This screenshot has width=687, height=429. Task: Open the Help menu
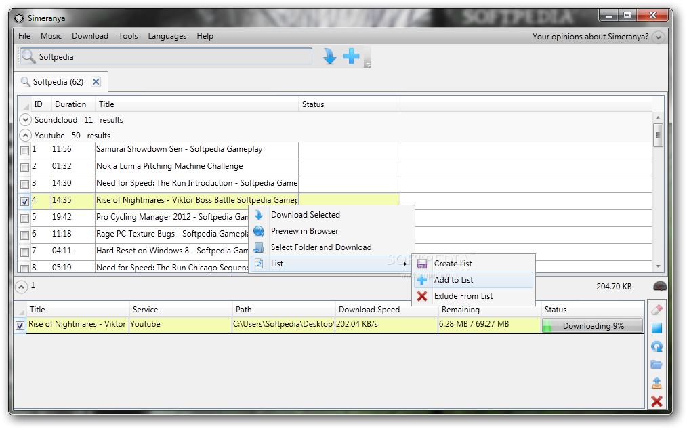click(x=205, y=36)
